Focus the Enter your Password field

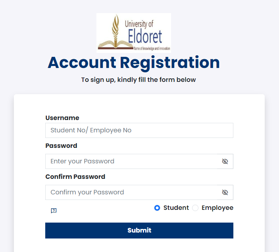[131, 161]
